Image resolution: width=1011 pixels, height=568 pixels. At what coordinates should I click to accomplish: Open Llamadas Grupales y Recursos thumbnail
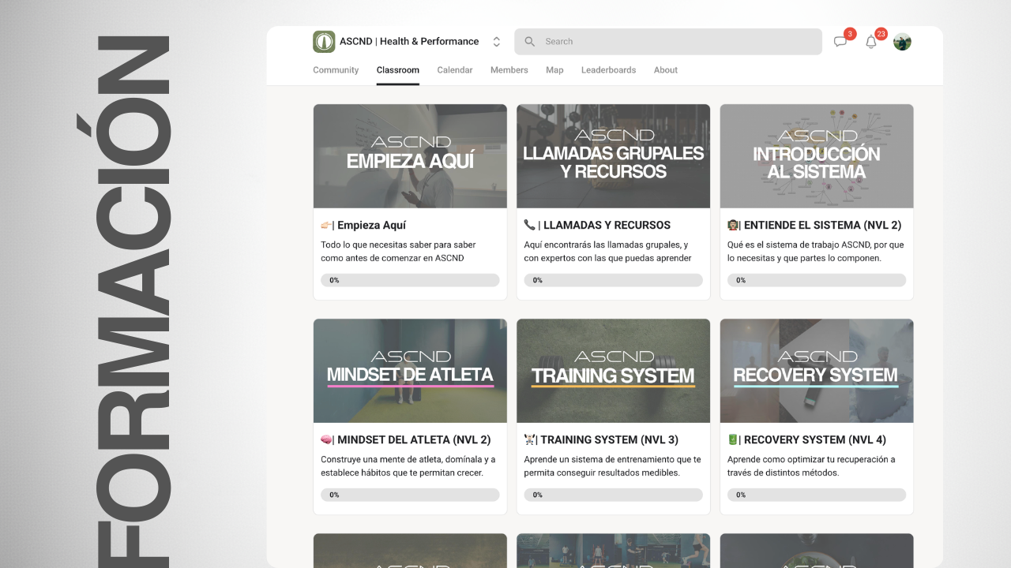pyautogui.click(x=614, y=156)
